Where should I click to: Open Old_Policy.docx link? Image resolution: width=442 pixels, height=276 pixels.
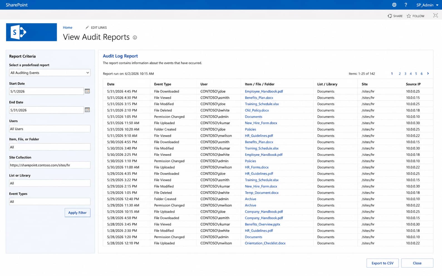coord(257,110)
